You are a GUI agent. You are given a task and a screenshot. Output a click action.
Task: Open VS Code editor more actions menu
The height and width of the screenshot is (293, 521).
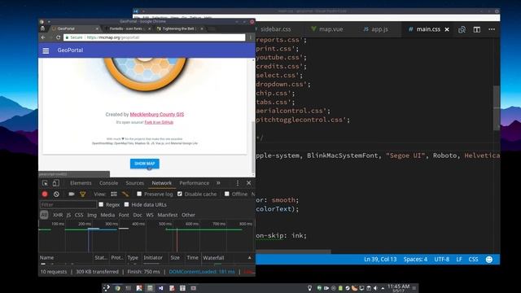[492, 29]
